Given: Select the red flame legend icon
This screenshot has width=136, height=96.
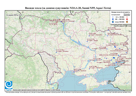Looking at the screenshot, I should [x=127, y=22].
